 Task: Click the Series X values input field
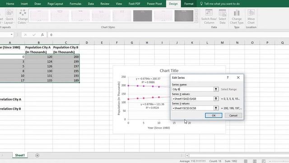[193, 99]
